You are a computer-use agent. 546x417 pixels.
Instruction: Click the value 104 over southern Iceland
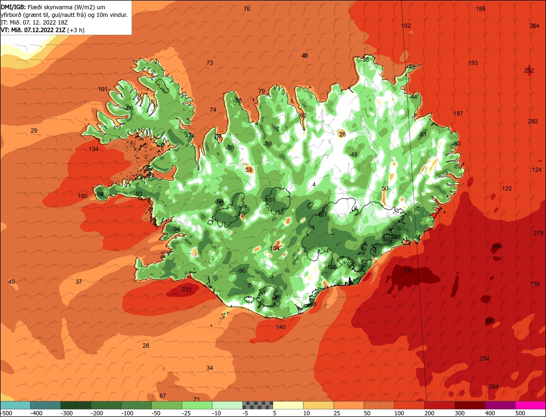[x=275, y=248]
